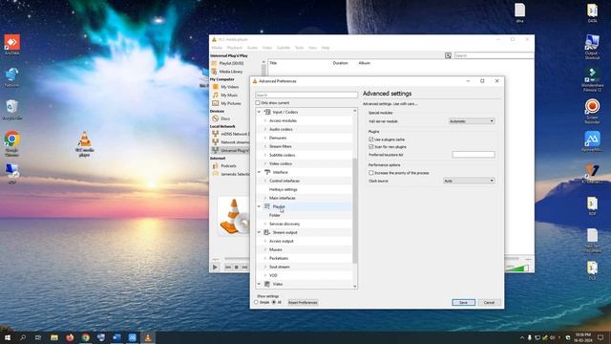This screenshot has height=344, width=611.
Task: Open the Subtitle menu in VLC
Action: click(x=284, y=48)
